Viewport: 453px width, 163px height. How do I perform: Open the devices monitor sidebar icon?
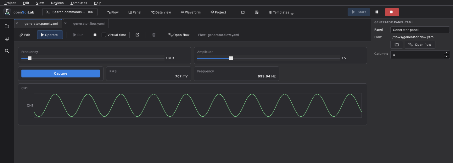[x=7, y=39]
